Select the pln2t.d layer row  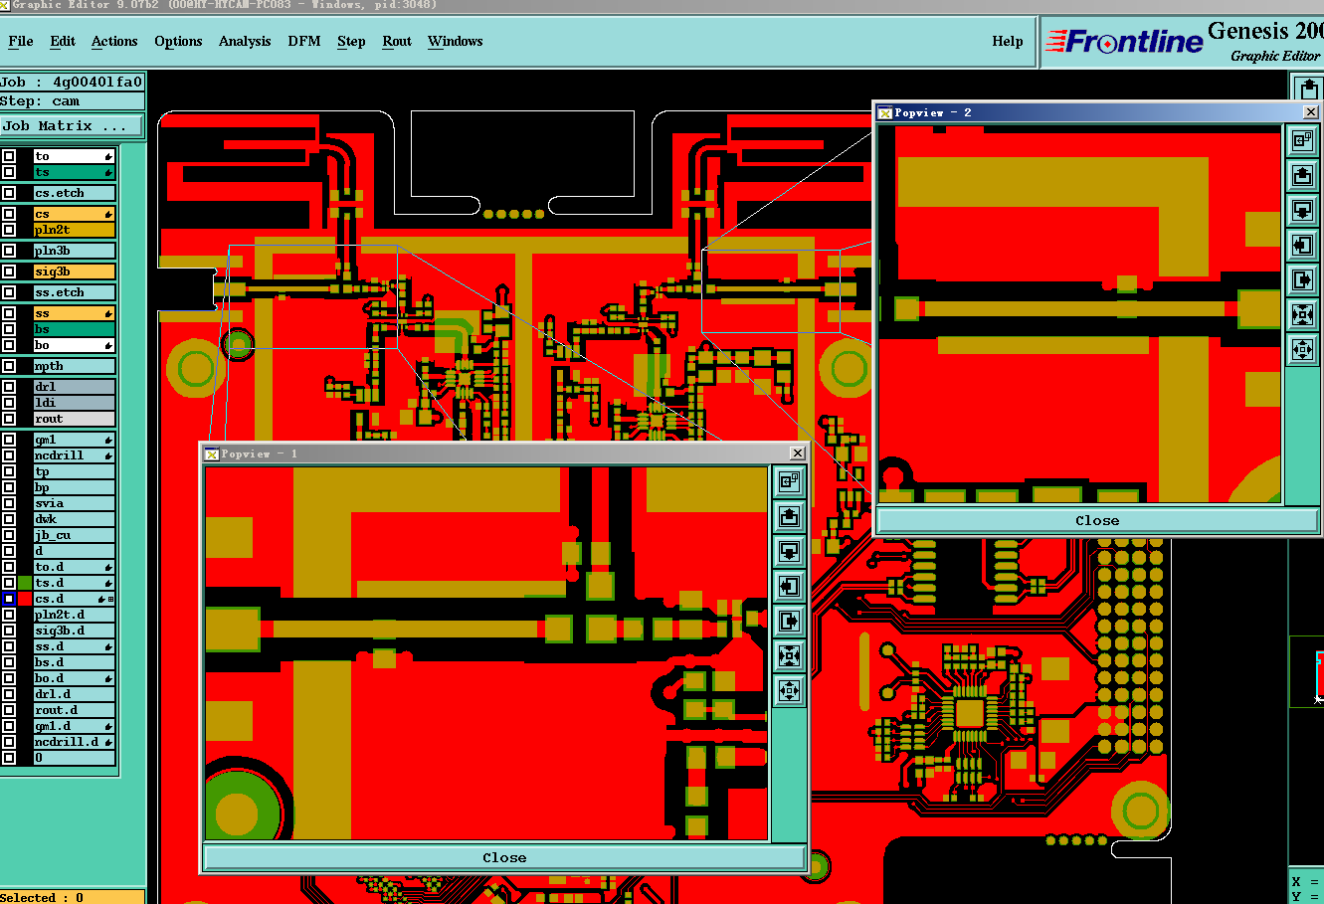pyautogui.click(x=75, y=615)
